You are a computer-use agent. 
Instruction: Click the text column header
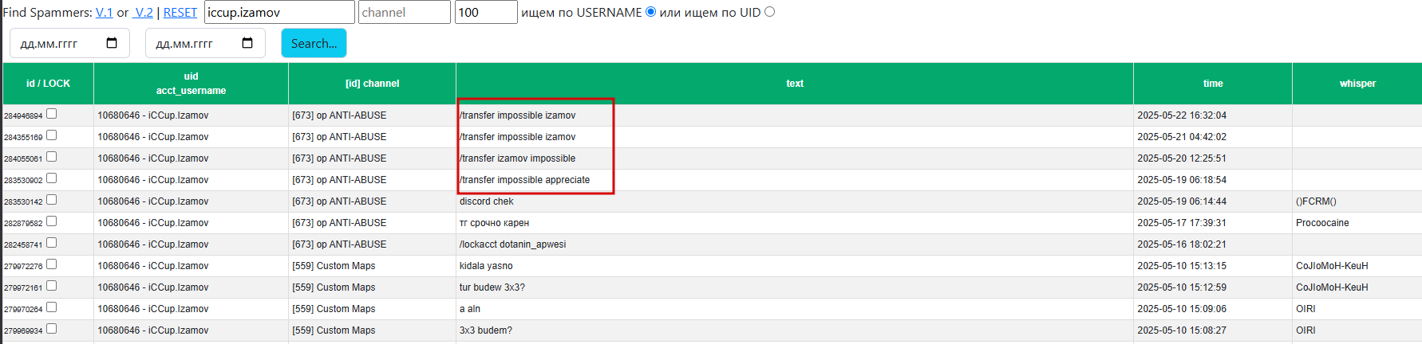(795, 84)
